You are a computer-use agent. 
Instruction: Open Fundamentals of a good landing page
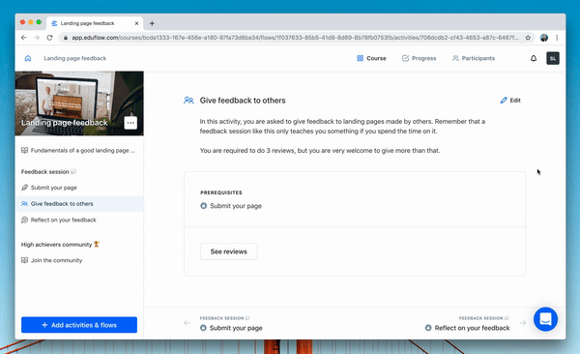click(x=79, y=150)
